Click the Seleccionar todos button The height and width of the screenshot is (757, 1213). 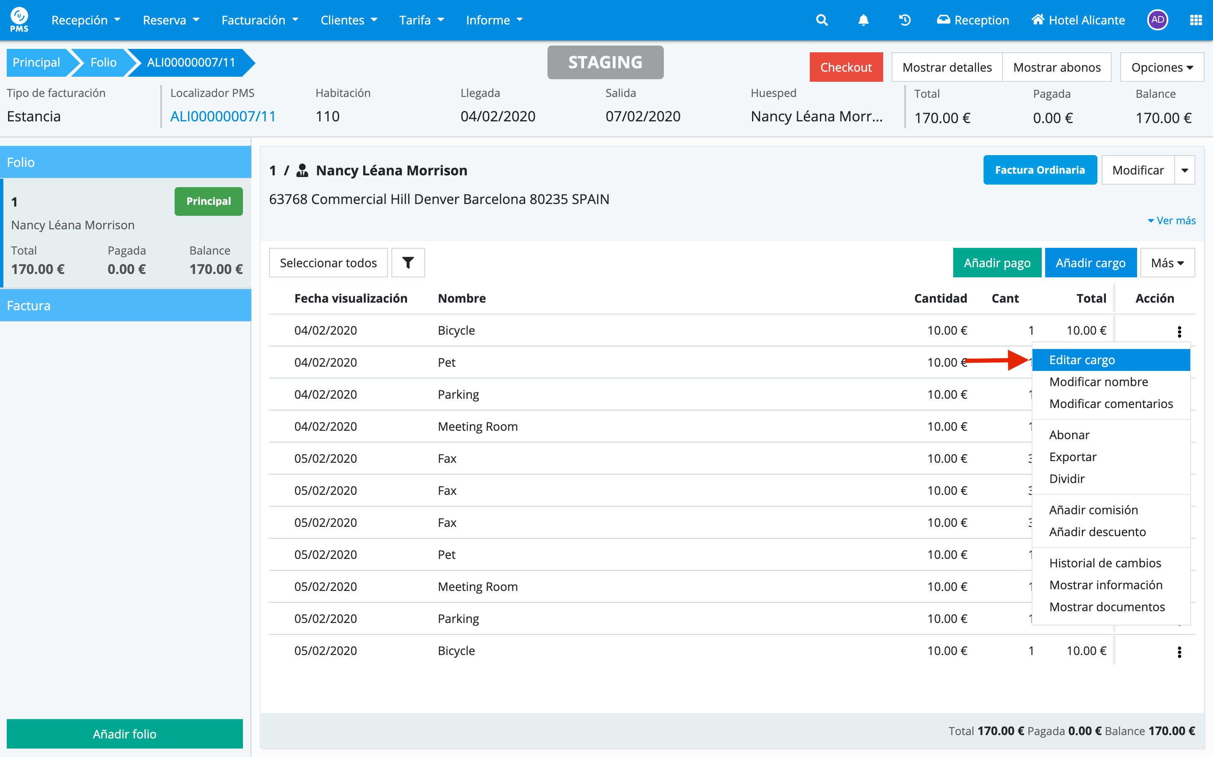[x=328, y=263]
